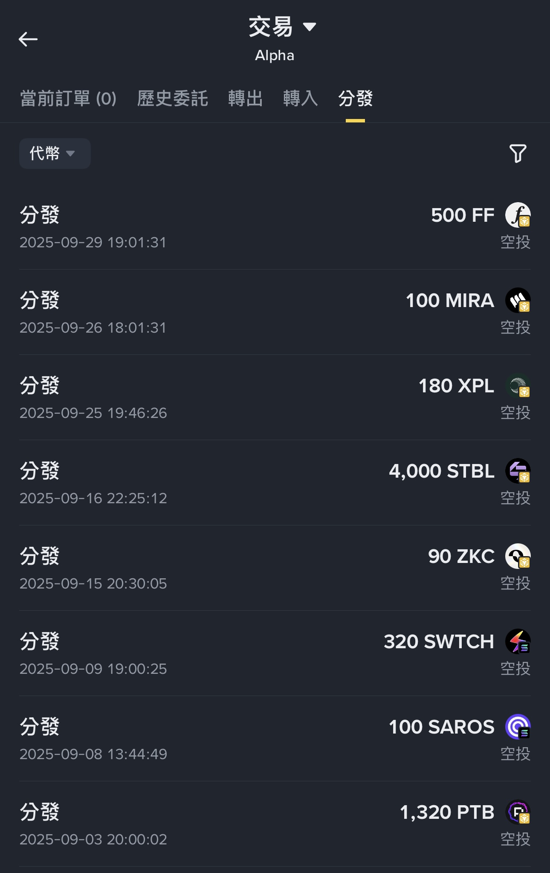Select the 分發 tab
The width and height of the screenshot is (550, 873).
pos(356,99)
